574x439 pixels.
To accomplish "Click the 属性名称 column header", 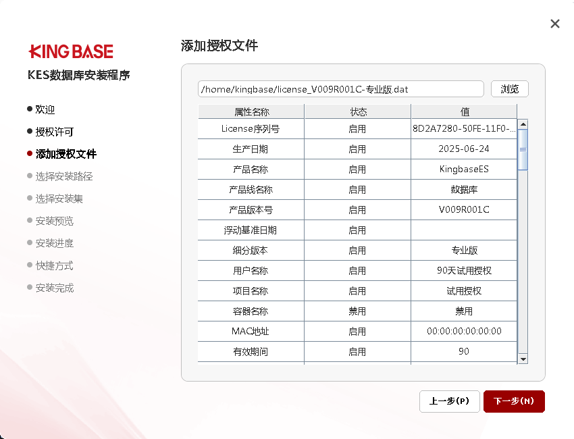I will pos(251,111).
